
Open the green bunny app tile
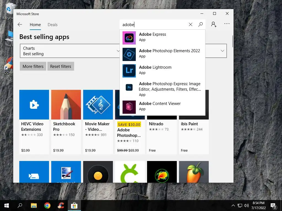(x=130, y=172)
